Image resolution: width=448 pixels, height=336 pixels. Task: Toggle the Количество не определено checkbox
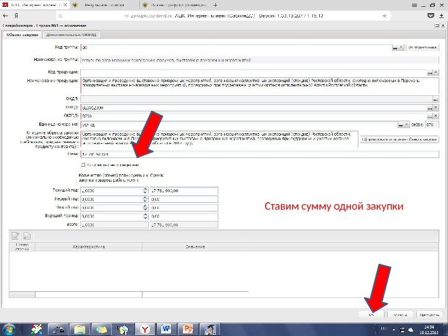(83, 165)
